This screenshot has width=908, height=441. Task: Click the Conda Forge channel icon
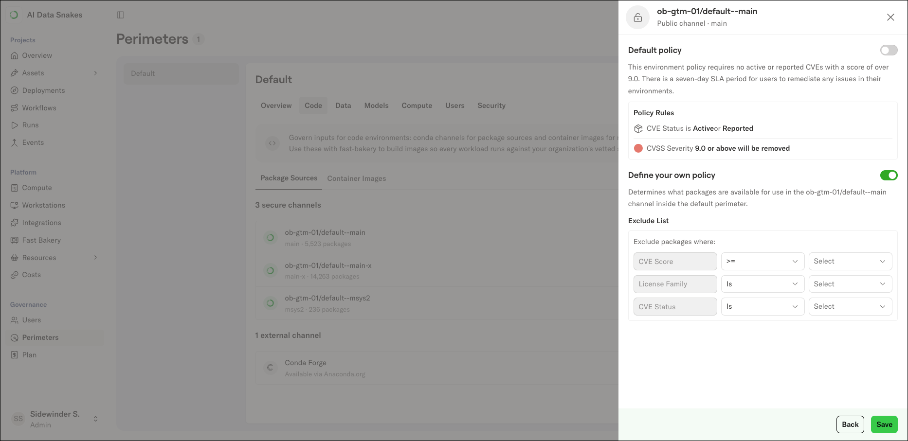coord(270,368)
